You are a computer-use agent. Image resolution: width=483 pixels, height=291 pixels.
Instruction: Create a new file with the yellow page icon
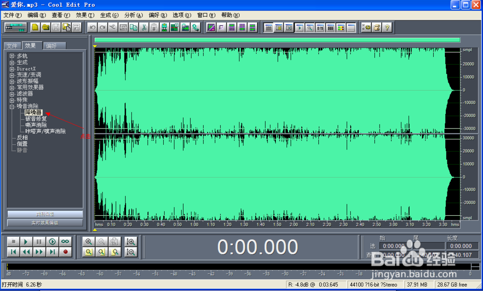tap(35, 28)
